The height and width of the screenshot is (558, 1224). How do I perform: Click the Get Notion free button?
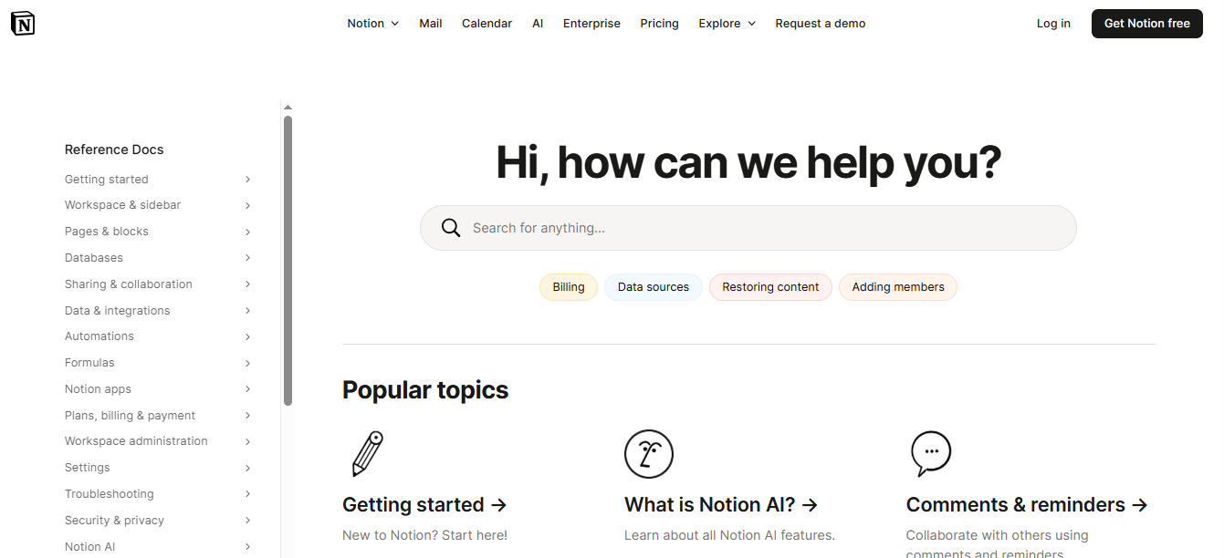pyautogui.click(x=1146, y=24)
